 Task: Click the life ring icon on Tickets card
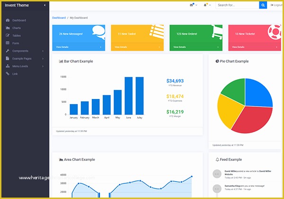tap(275, 32)
